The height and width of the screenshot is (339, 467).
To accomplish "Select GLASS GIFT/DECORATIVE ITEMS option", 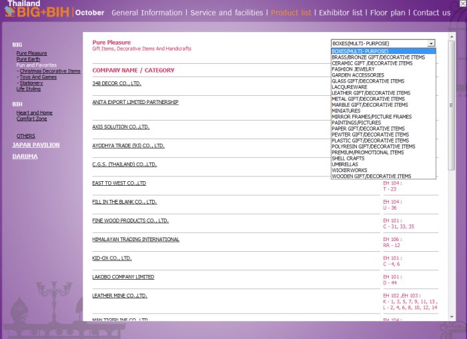I will coord(384,81).
